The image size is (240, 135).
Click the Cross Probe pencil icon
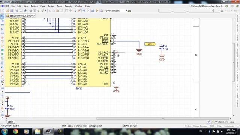click(x=97, y=11)
